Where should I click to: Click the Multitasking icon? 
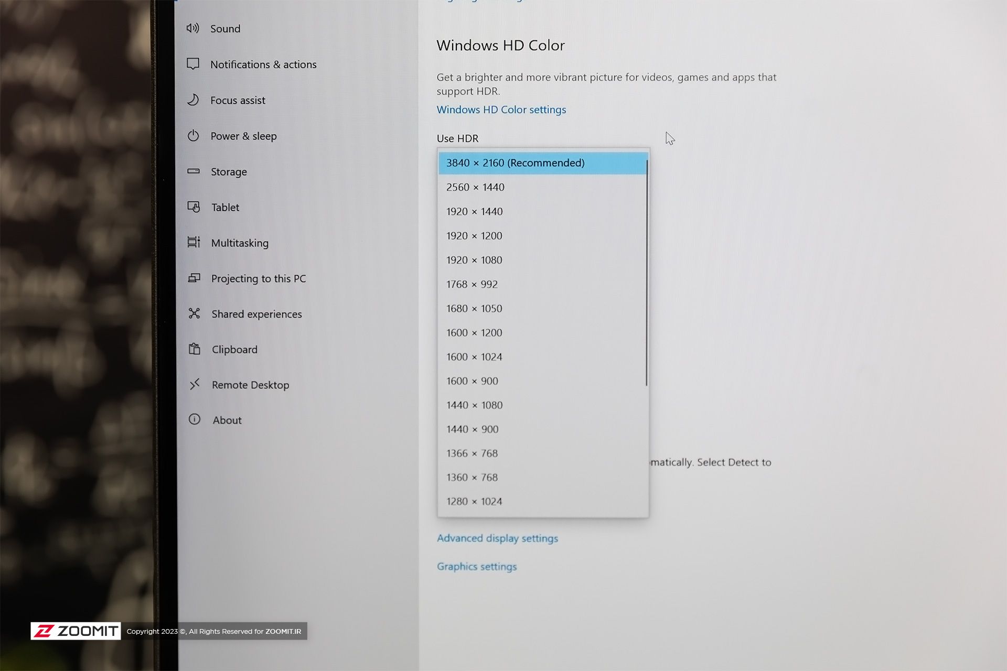194,242
